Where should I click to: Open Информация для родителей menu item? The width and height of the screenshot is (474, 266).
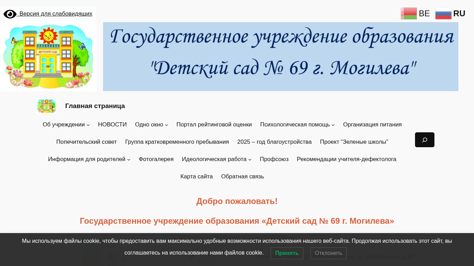click(x=87, y=159)
